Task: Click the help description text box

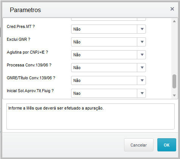Action: 90,116
